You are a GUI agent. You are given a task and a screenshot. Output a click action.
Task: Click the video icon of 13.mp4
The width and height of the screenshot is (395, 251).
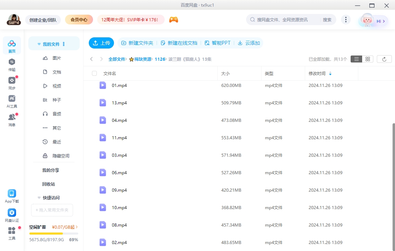point(102,103)
